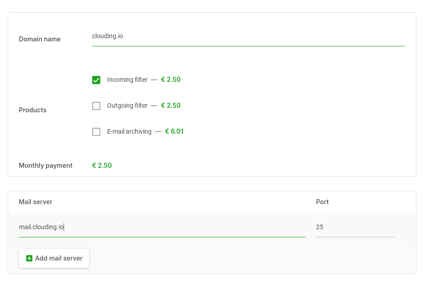
Task: Uncheck the Incoming filter checkbox
Action: coord(96,80)
